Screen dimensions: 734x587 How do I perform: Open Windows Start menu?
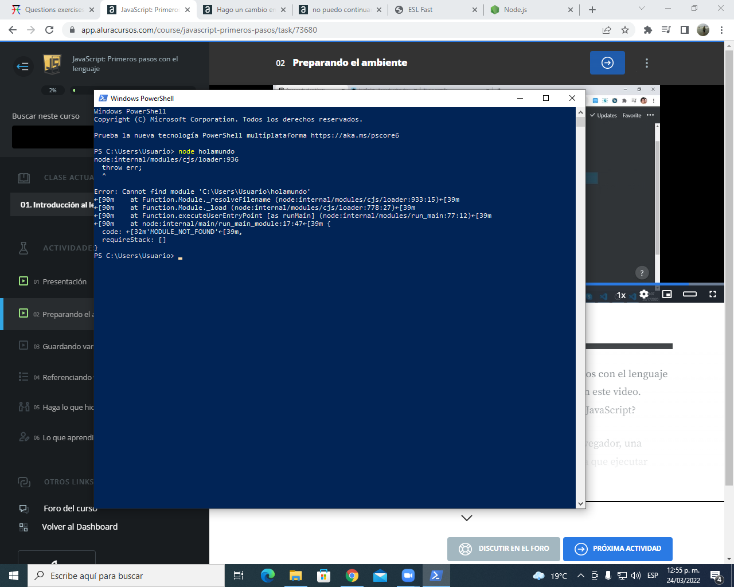tap(14, 576)
